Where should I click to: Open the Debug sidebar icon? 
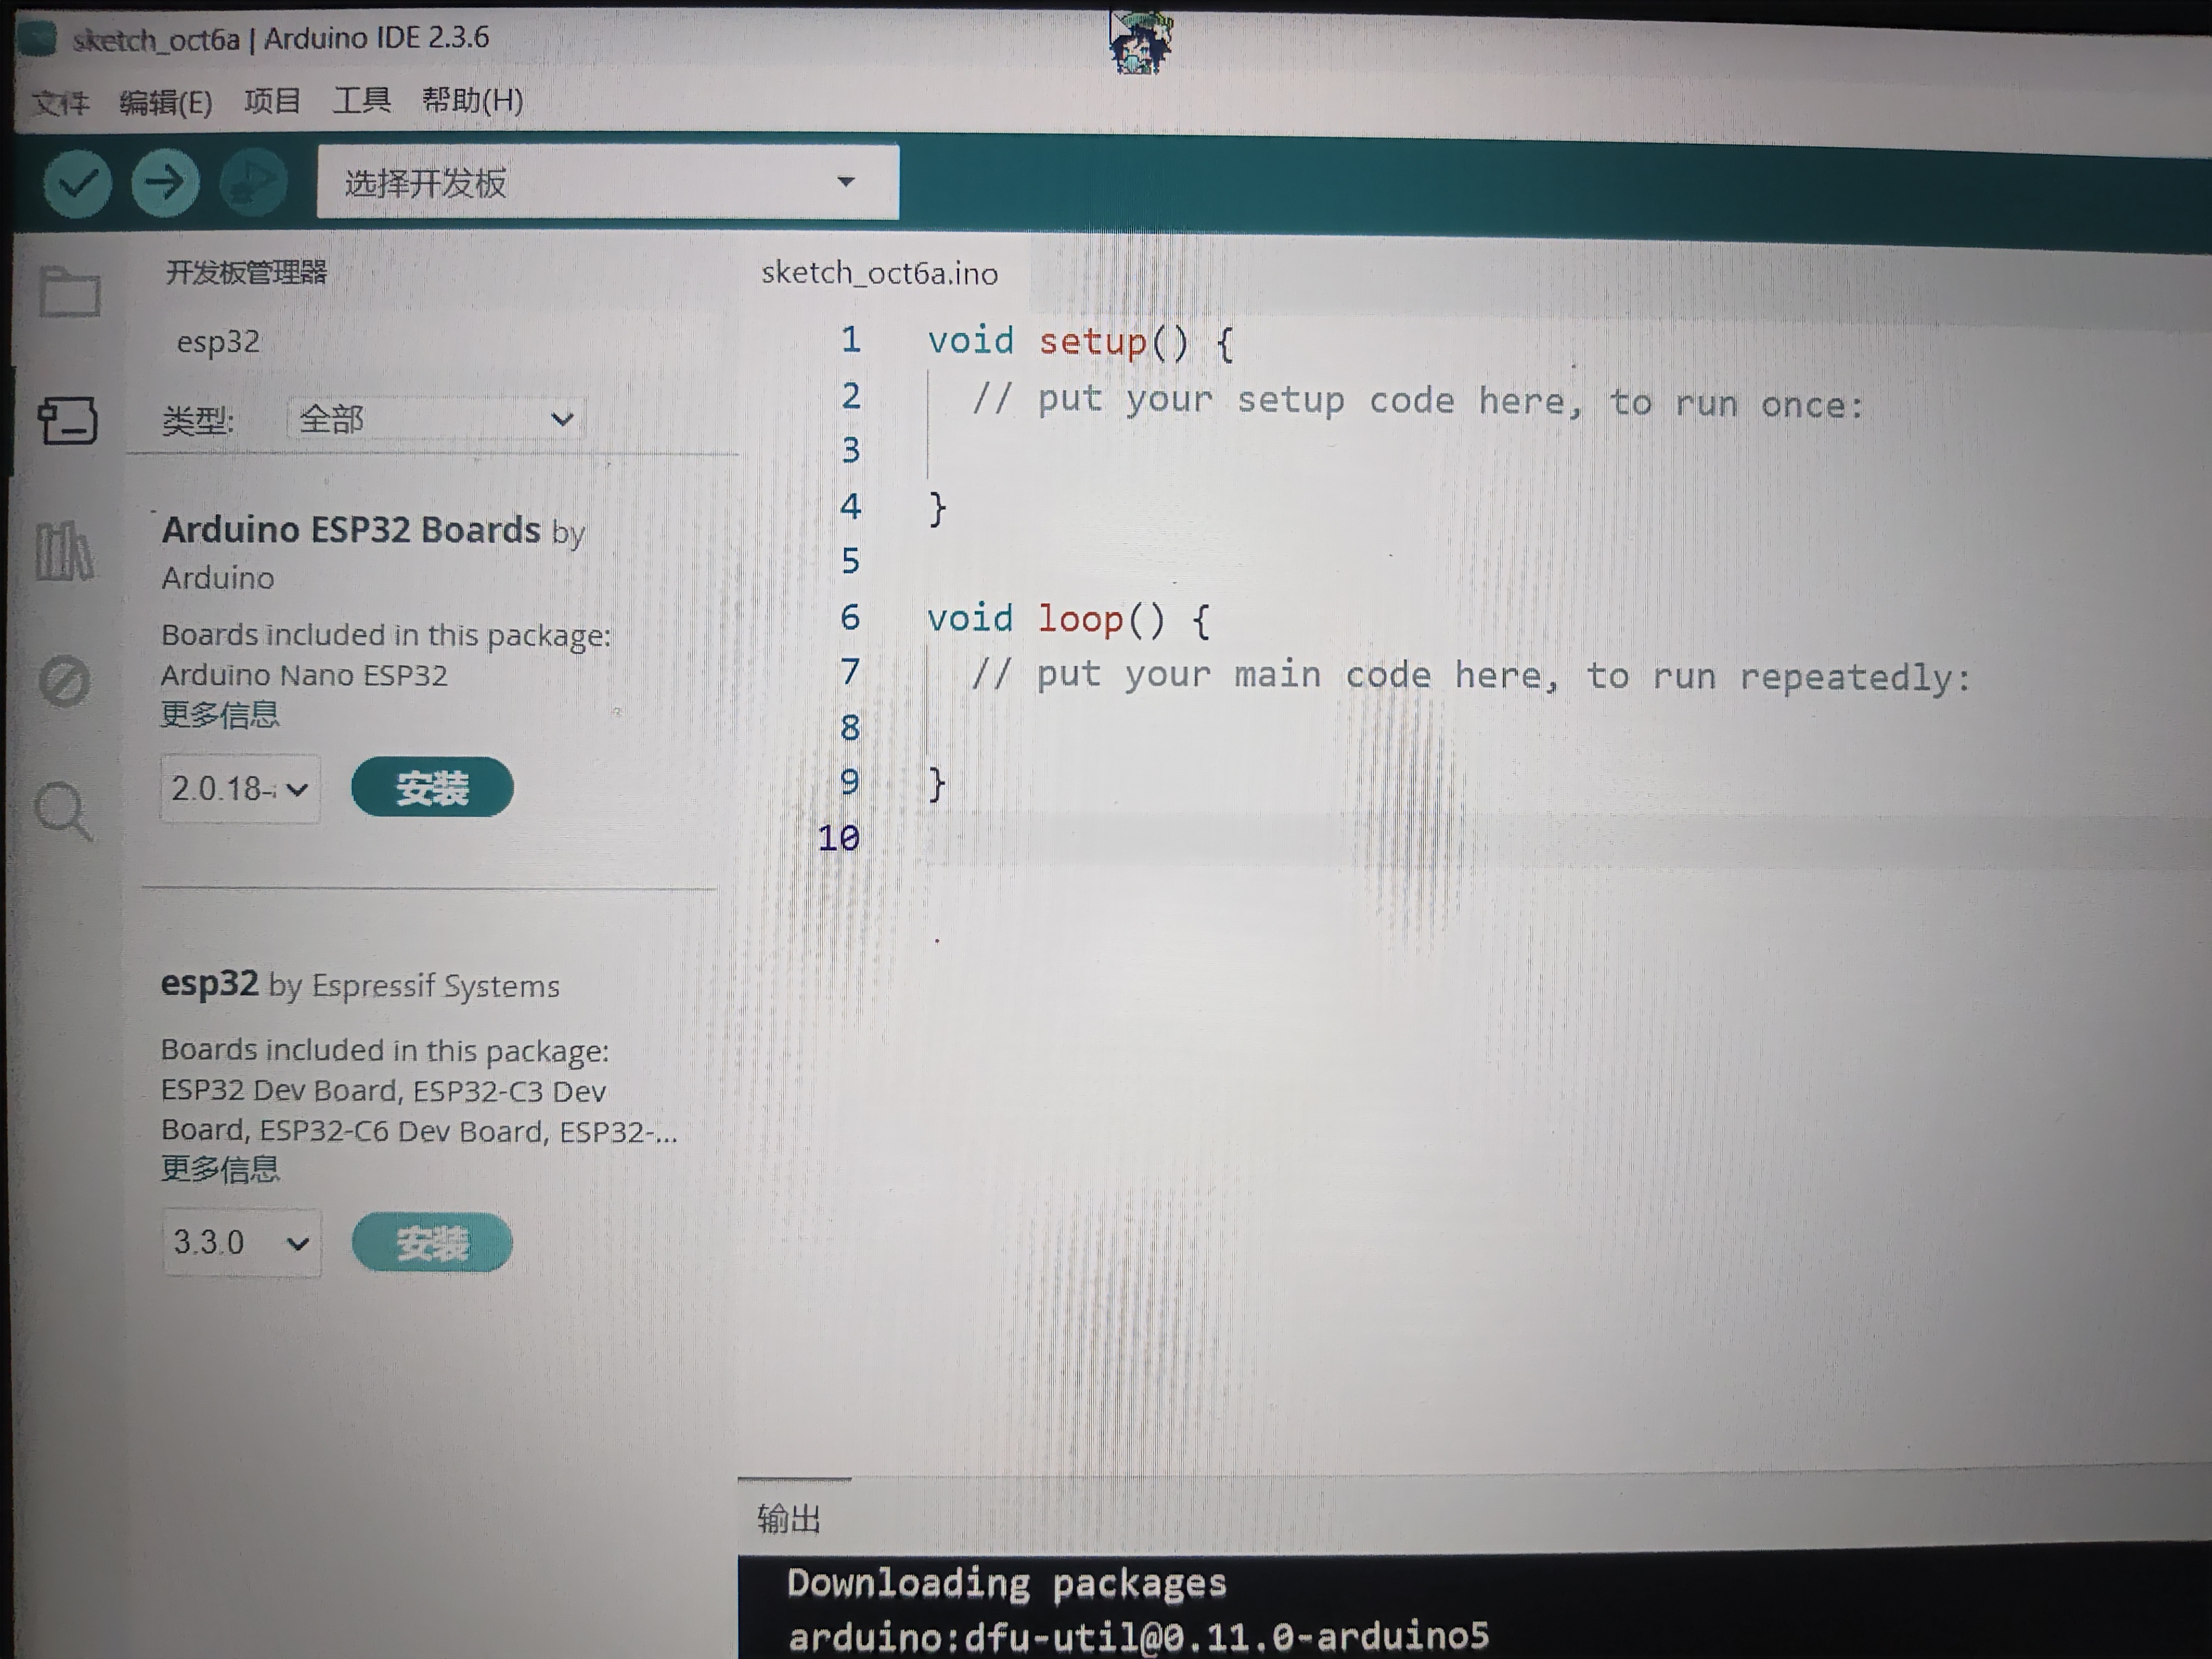[x=65, y=682]
